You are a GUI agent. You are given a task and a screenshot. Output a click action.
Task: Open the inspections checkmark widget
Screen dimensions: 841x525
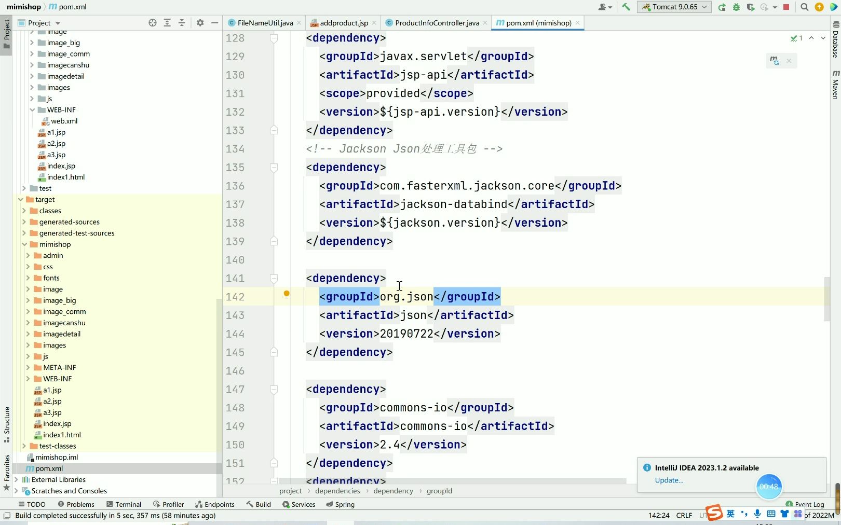[x=796, y=38]
